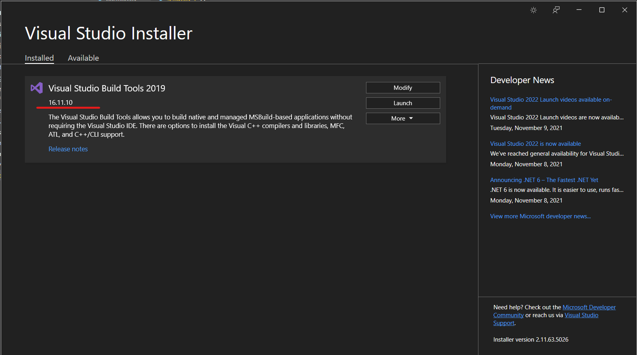Close the Visual Studio Installer window
Image resolution: width=637 pixels, height=355 pixels.
point(625,10)
